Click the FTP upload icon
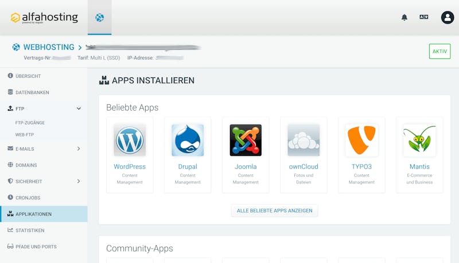The width and height of the screenshot is (459, 263). coord(10,108)
